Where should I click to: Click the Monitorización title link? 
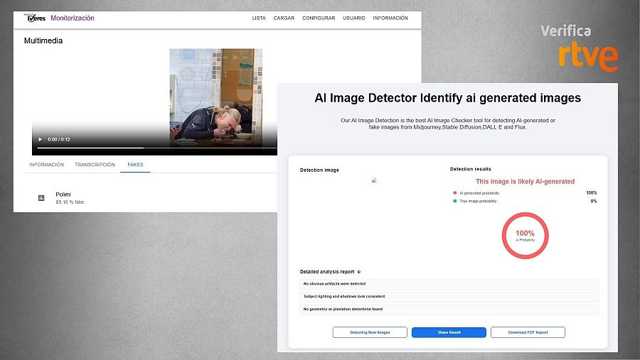point(73,18)
